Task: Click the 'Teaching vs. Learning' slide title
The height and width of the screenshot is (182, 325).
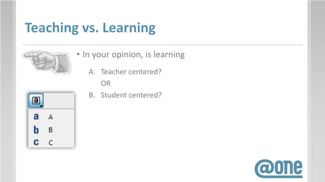Action: 90,28
